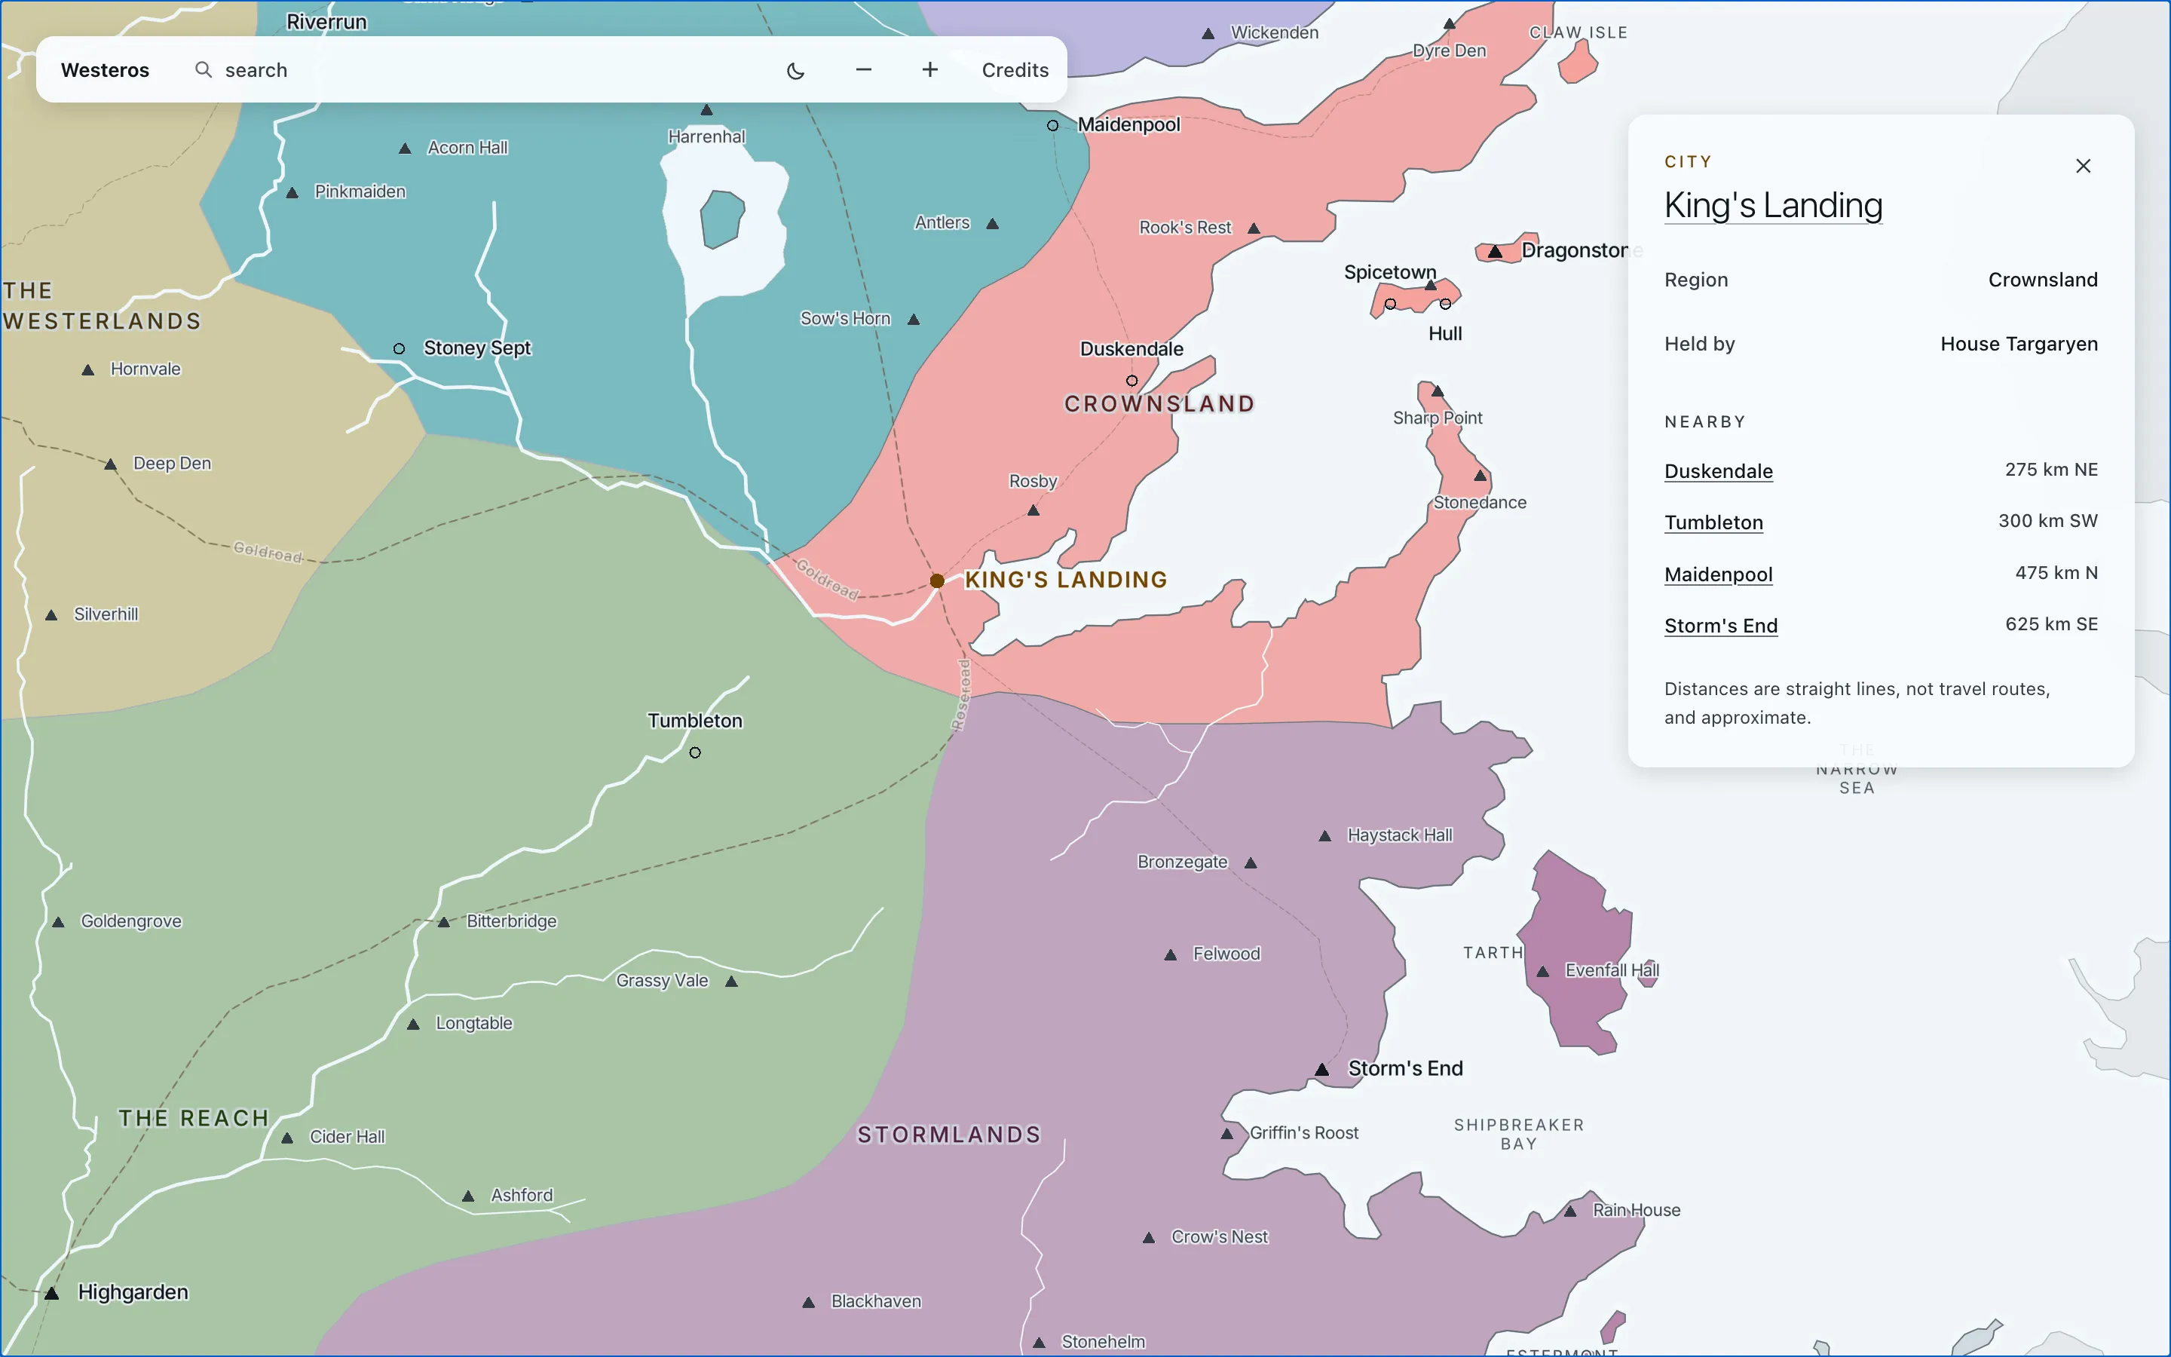This screenshot has width=2171, height=1357.
Task: Click the SHIPBREAKER BAY label
Action: pos(1519,1135)
